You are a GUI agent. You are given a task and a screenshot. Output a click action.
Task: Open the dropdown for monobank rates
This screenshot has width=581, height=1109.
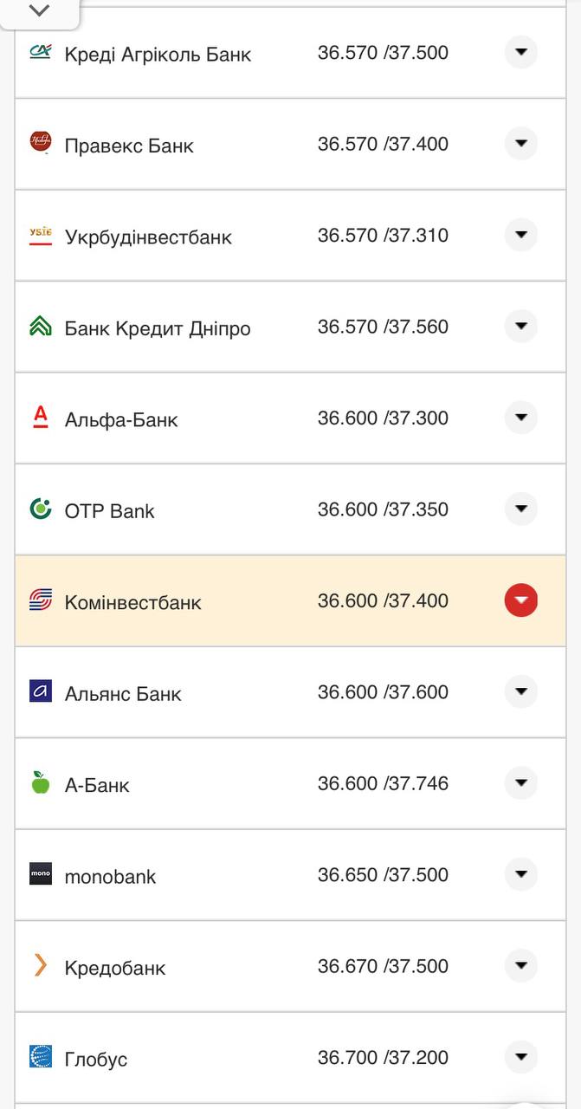point(520,874)
